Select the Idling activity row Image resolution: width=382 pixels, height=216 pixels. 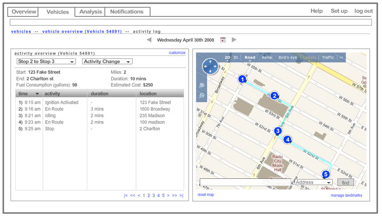click(x=100, y=115)
